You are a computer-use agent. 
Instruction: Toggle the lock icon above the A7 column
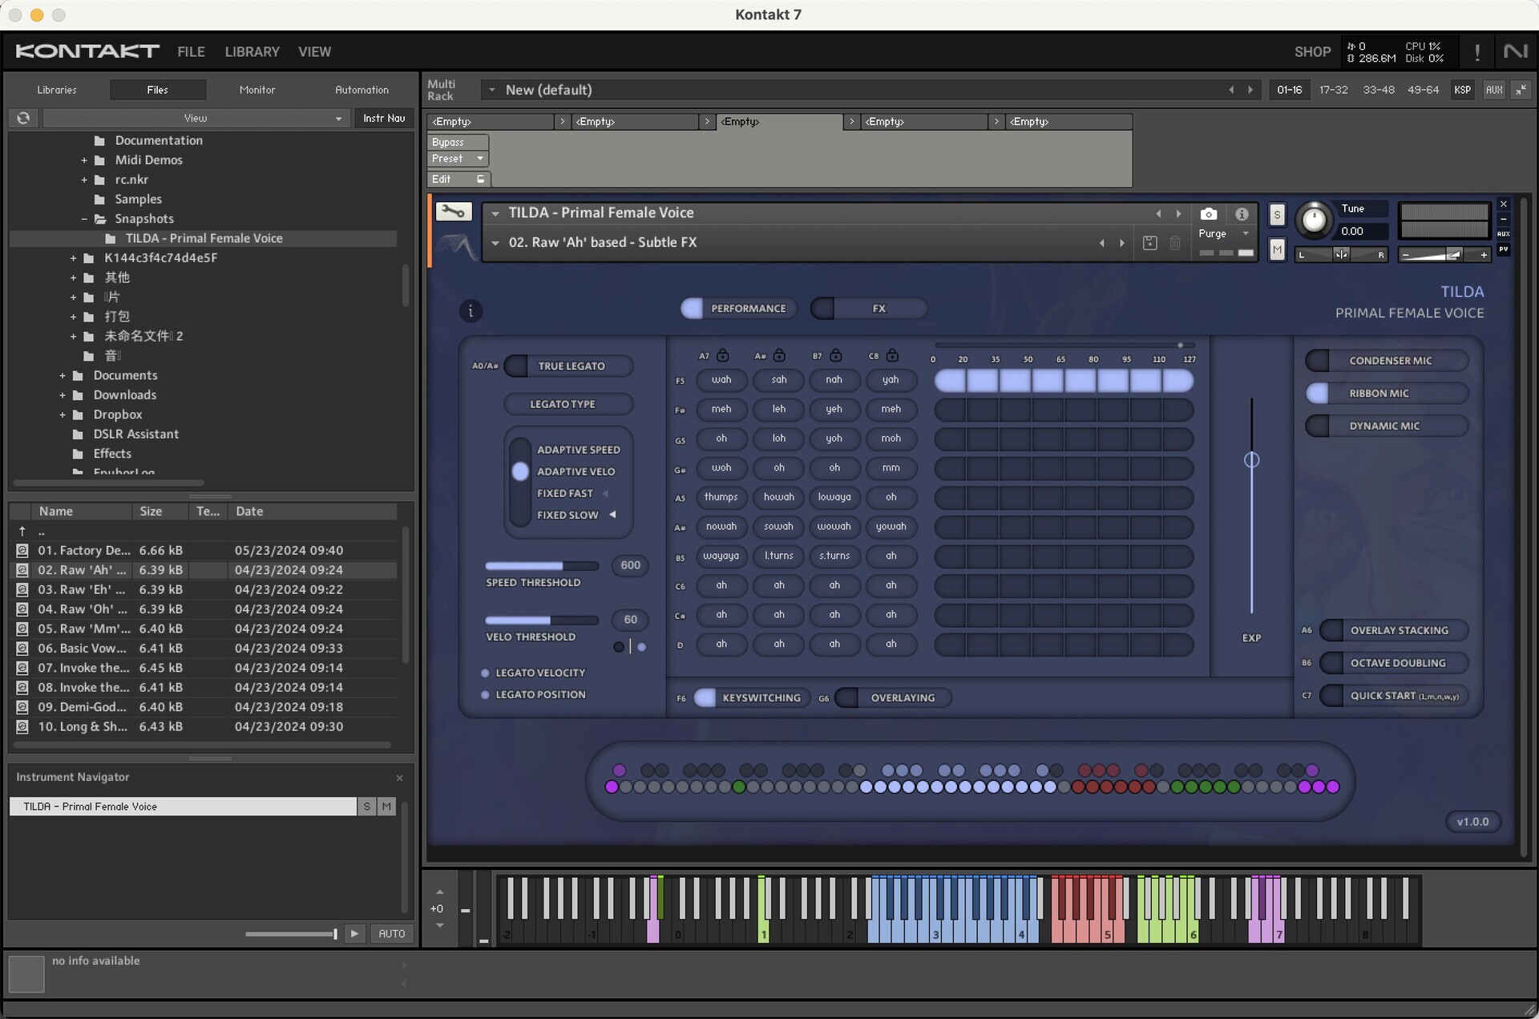(x=722, y=355)
